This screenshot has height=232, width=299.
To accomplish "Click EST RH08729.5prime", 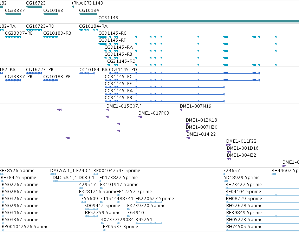I will point(244,199).
